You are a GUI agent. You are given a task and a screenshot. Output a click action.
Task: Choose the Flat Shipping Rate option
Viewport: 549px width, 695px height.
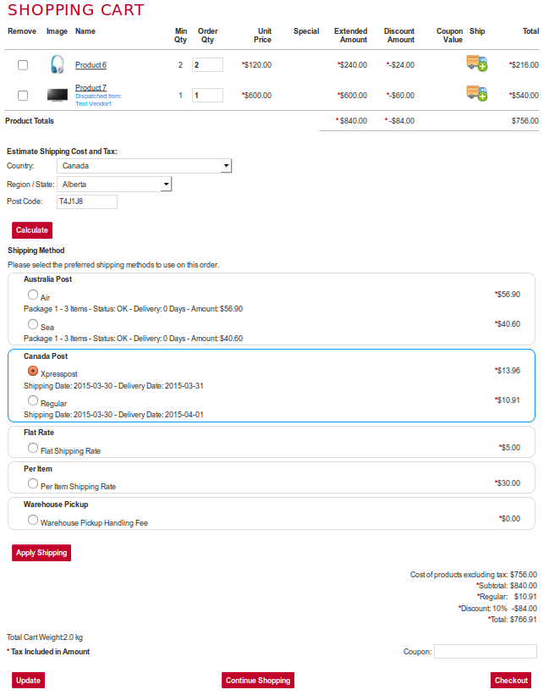coord(32,449)
